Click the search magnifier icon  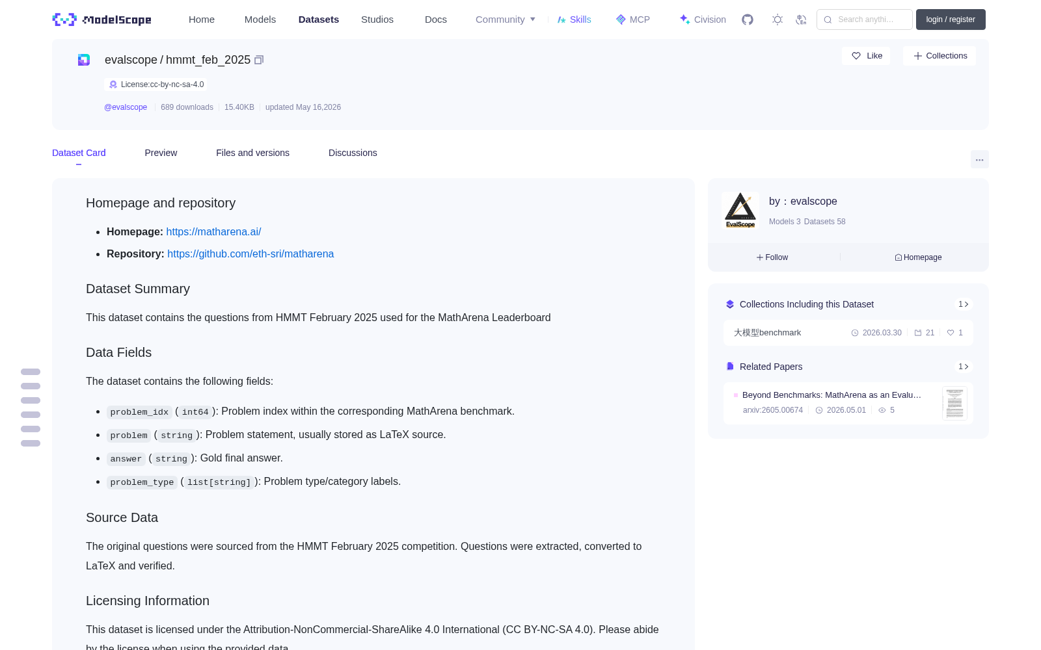tap(828, 19)
